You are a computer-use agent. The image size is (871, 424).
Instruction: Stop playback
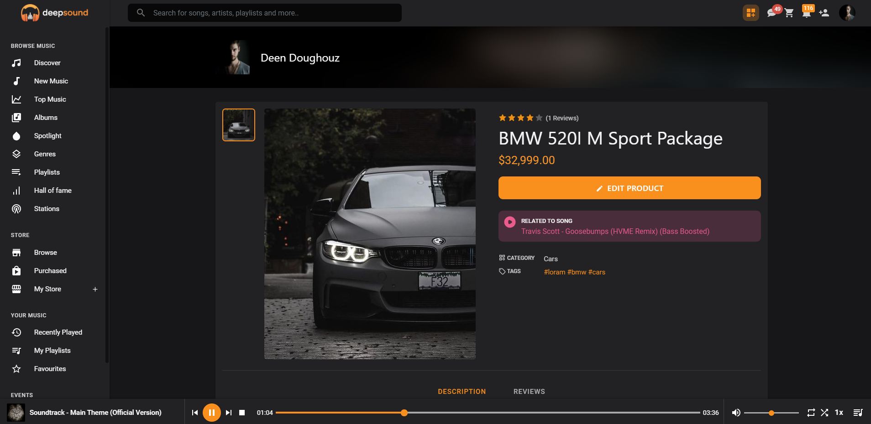pyautogui.click(x=242, y=413)
